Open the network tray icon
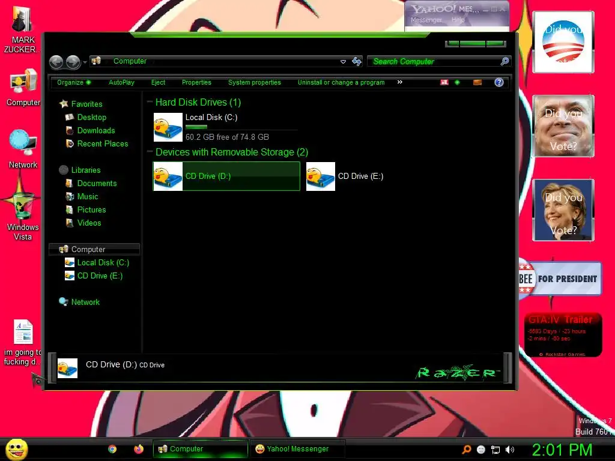The height and width of the screenshot is (461, 615). [x=495, y=450]
